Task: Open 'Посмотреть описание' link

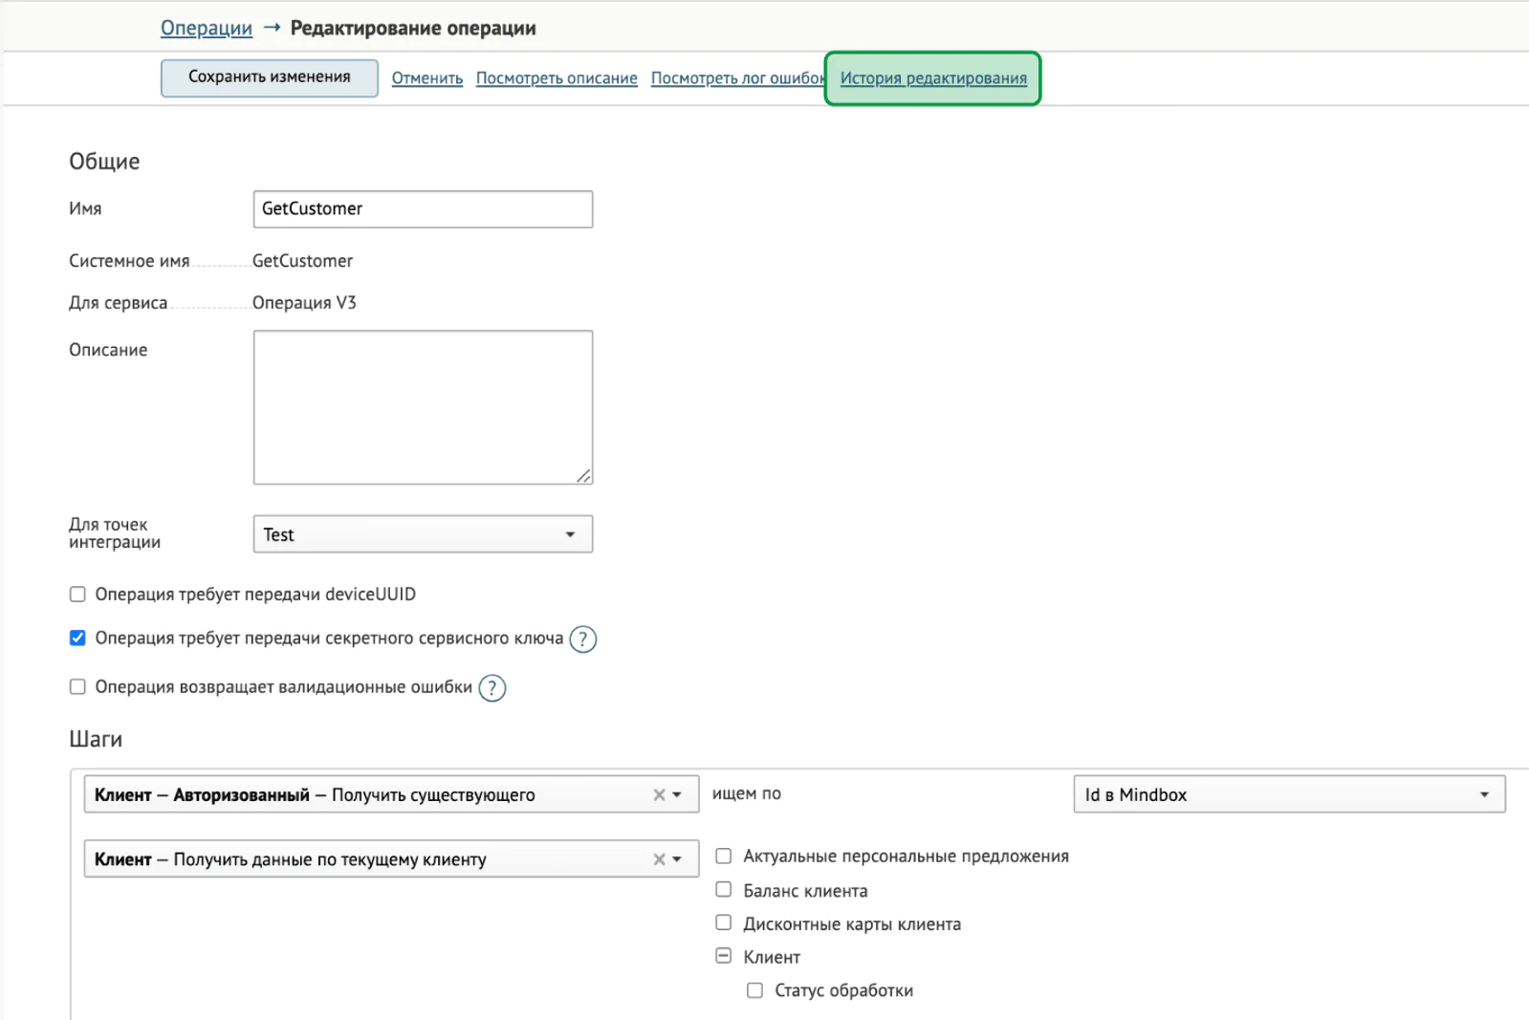Action: pyautogui.click(x=557, y=78)
